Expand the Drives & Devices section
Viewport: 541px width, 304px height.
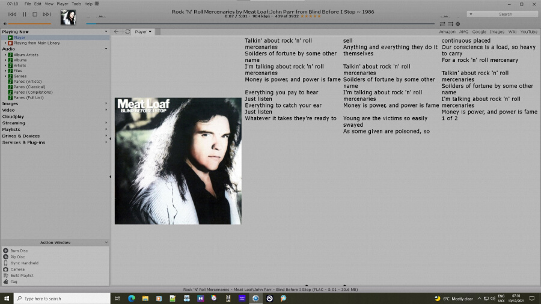pos(106,136)
